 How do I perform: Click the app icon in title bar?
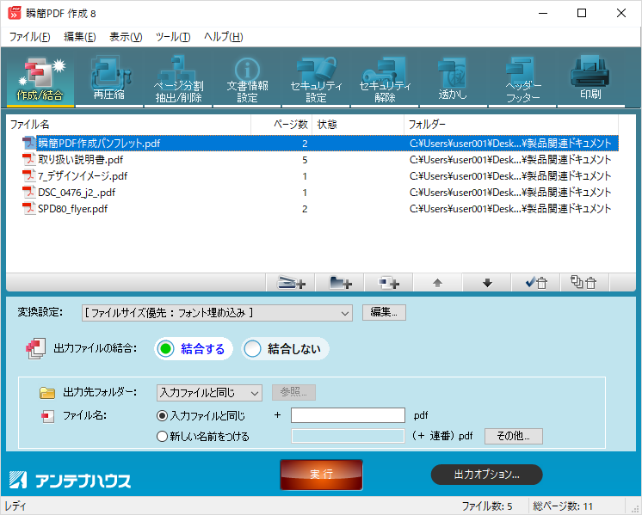15,13
